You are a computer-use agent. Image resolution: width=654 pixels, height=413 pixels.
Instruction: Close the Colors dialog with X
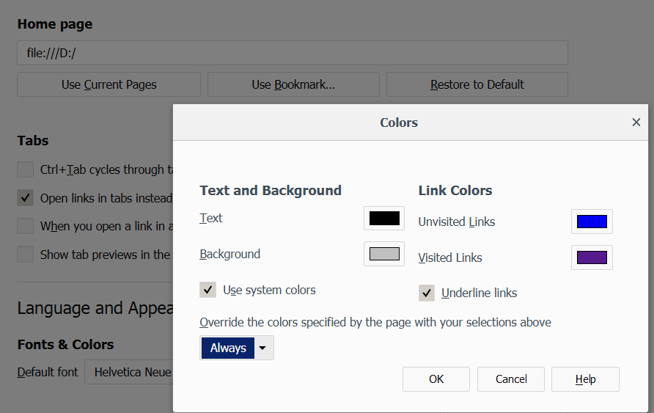coord(636,123)
